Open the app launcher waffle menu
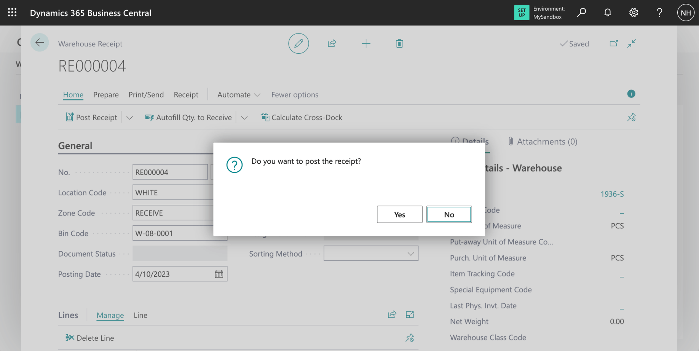The image size is (699, 351). [x=12, y=13]
